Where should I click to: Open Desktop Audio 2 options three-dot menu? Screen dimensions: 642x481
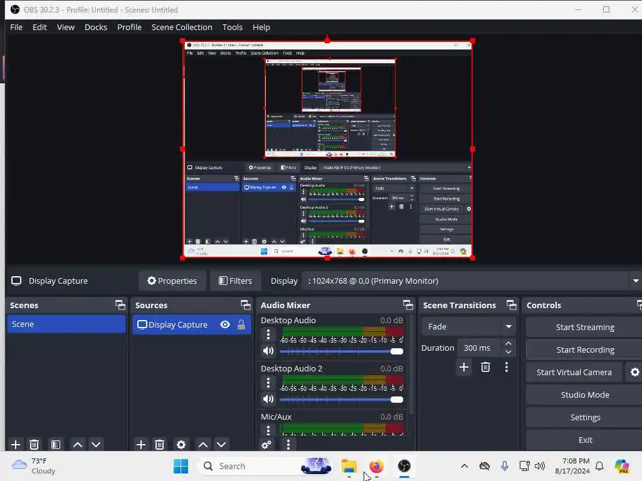[268, 383]
